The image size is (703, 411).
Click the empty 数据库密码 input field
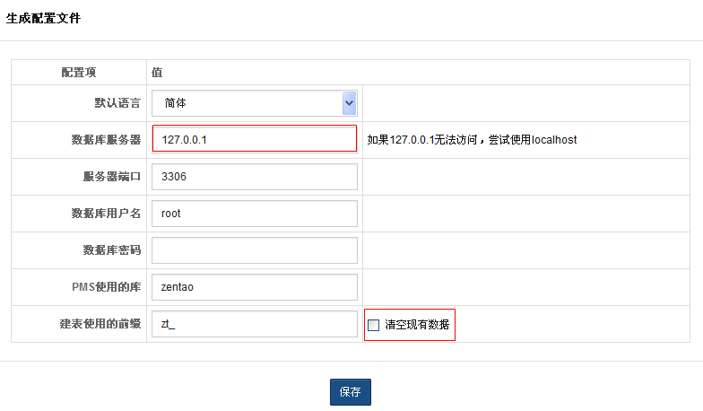point(255,250)
